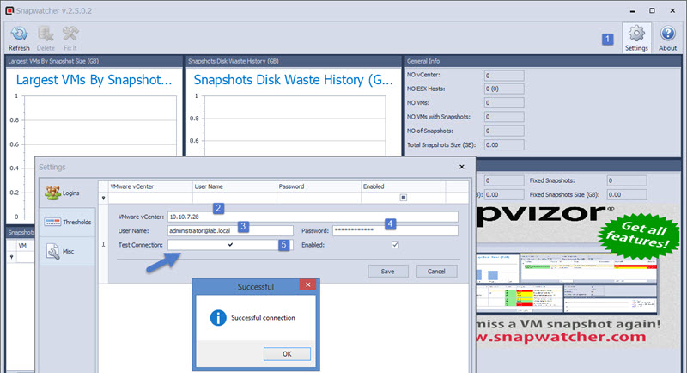Image resolution: width=687 pixels, height=373 pixels.
Task: Click the Total Snapshots Size value field
Action: tap(504, 145)
